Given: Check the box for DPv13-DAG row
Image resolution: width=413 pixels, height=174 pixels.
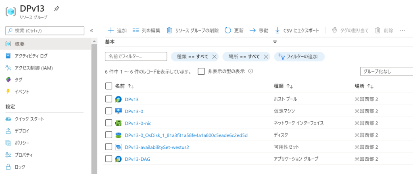Looking at the screenshot, I should [108, 159].
